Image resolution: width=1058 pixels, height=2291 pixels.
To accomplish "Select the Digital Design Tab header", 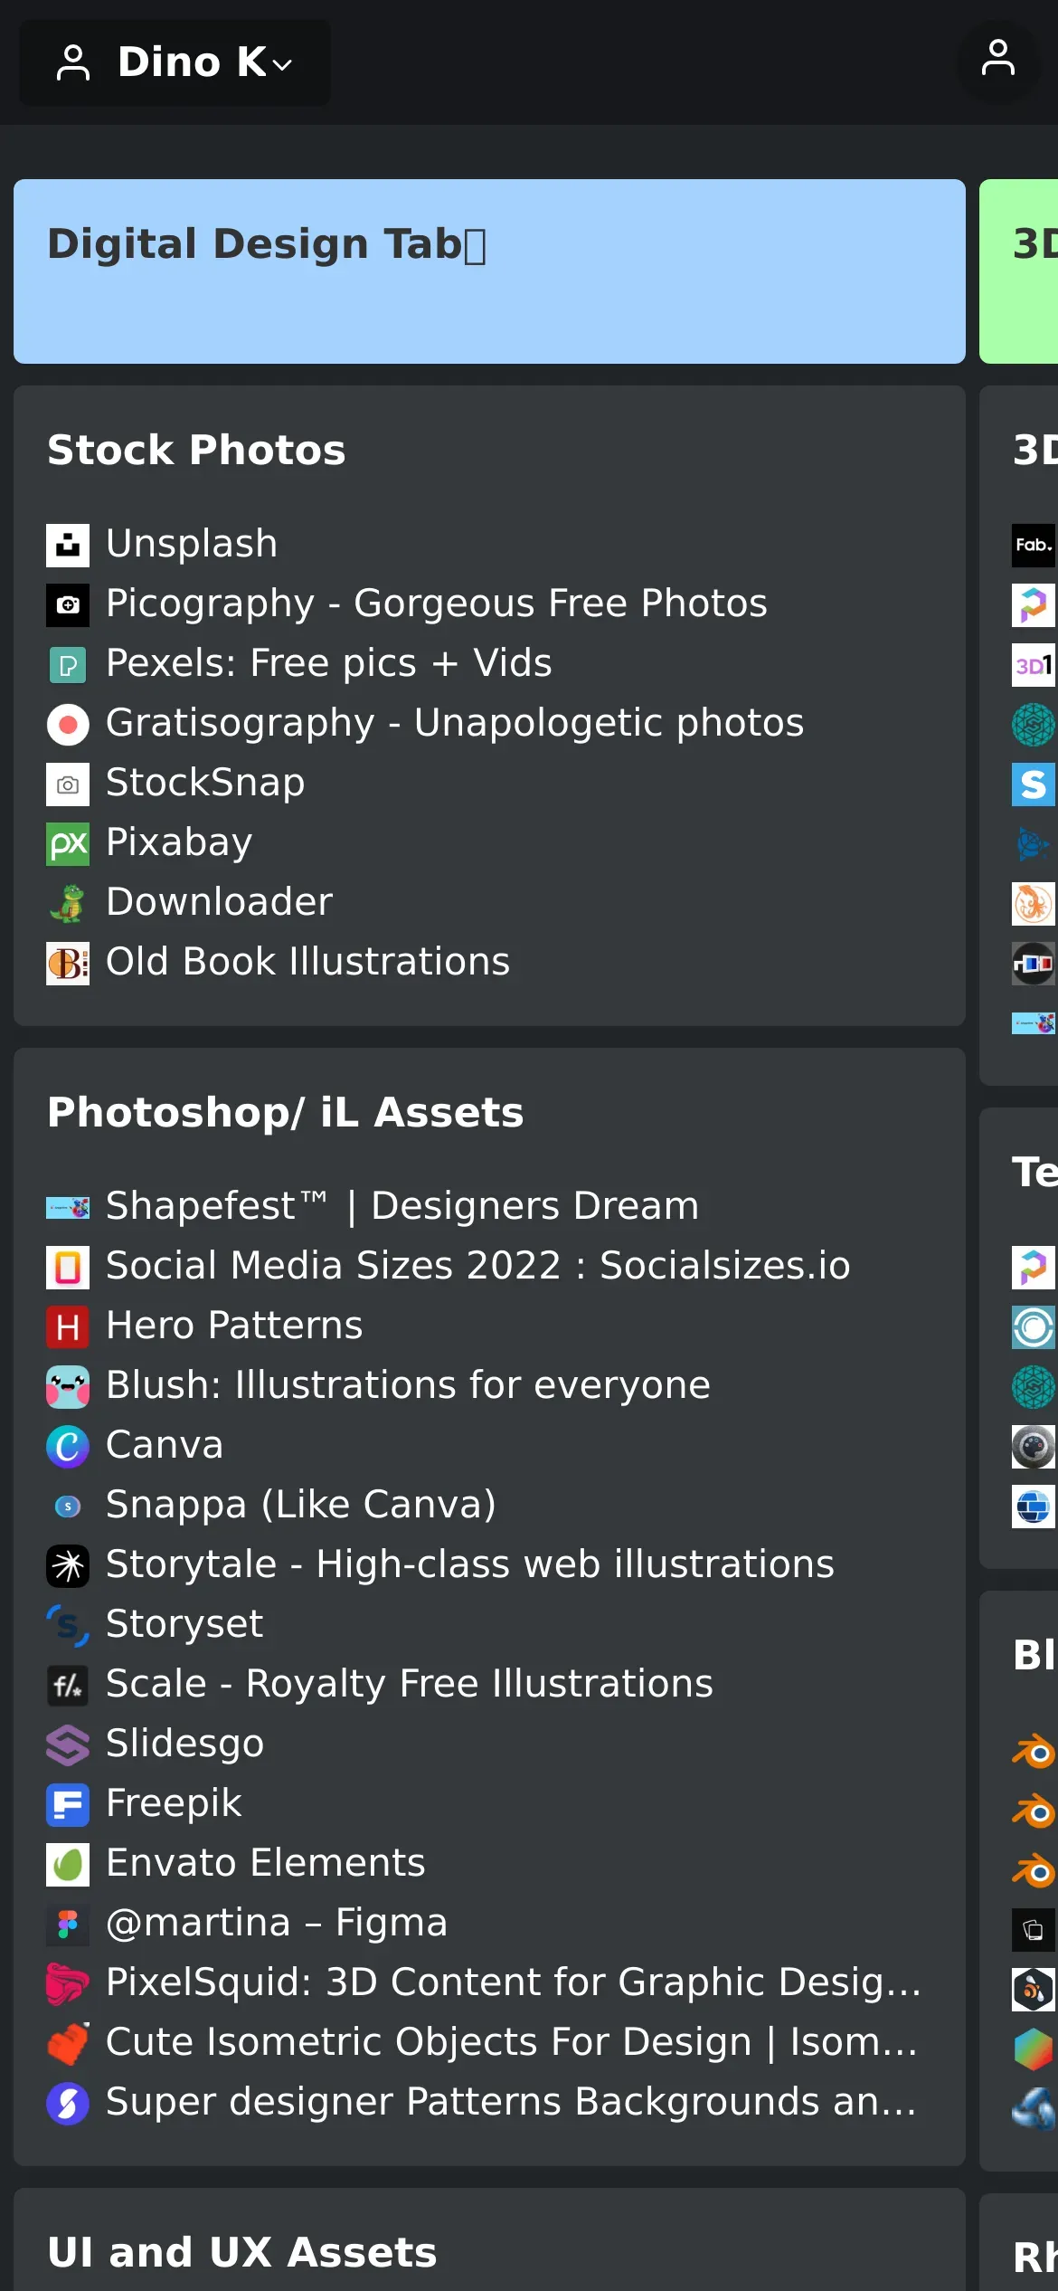I will (488, 271).
